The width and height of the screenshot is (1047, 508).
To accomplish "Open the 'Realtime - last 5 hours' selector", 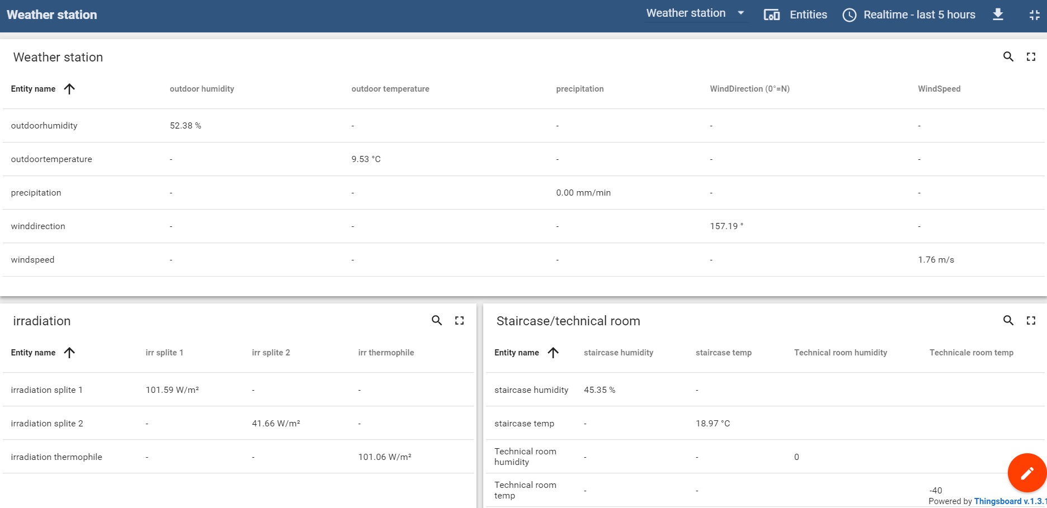I will (919, 15).
